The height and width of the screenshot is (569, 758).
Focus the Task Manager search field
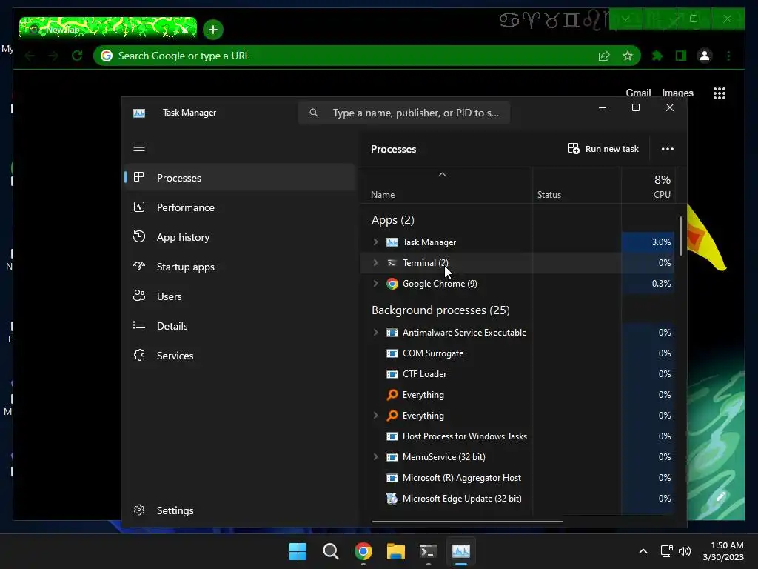pyautogui.click(x=404, y=113)
